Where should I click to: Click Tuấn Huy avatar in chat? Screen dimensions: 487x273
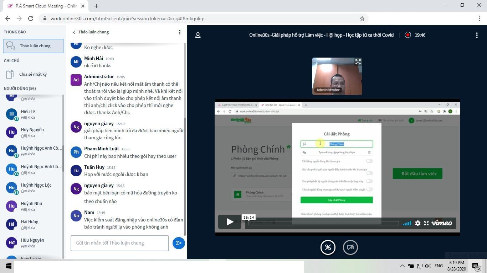76,170
